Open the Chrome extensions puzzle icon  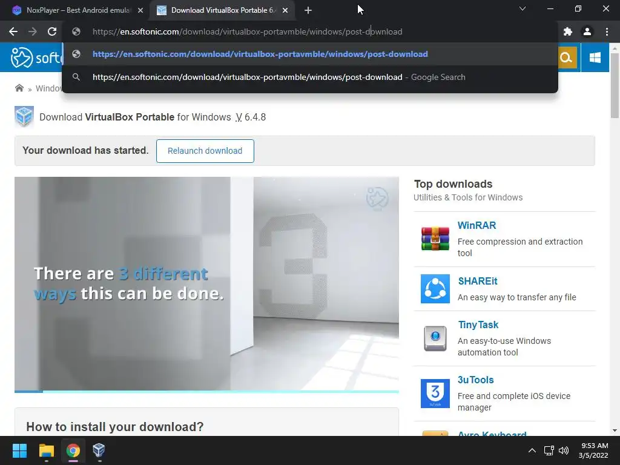click(x=568, y=31)
